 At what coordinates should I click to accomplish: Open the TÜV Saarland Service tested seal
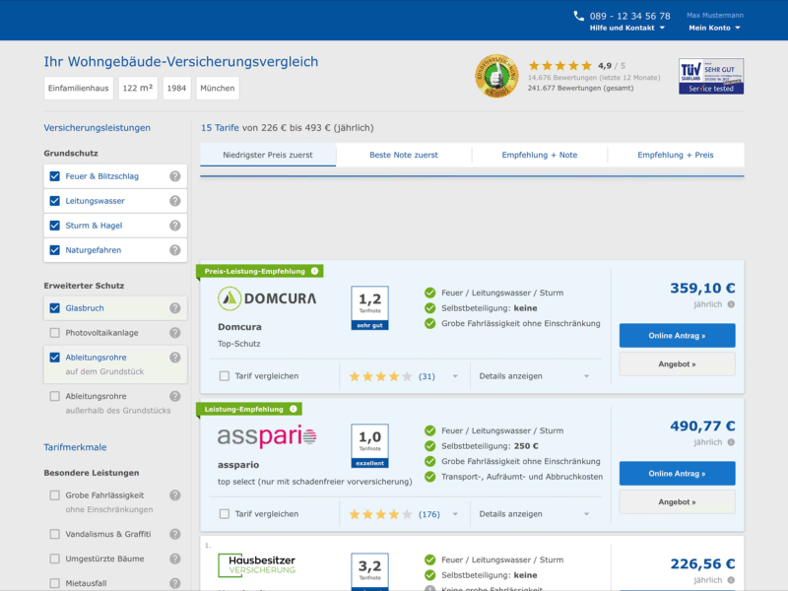(709, 76)
